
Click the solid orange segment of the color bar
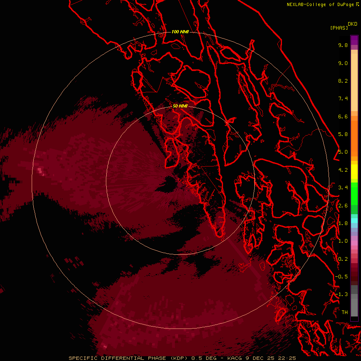(354, 138)
